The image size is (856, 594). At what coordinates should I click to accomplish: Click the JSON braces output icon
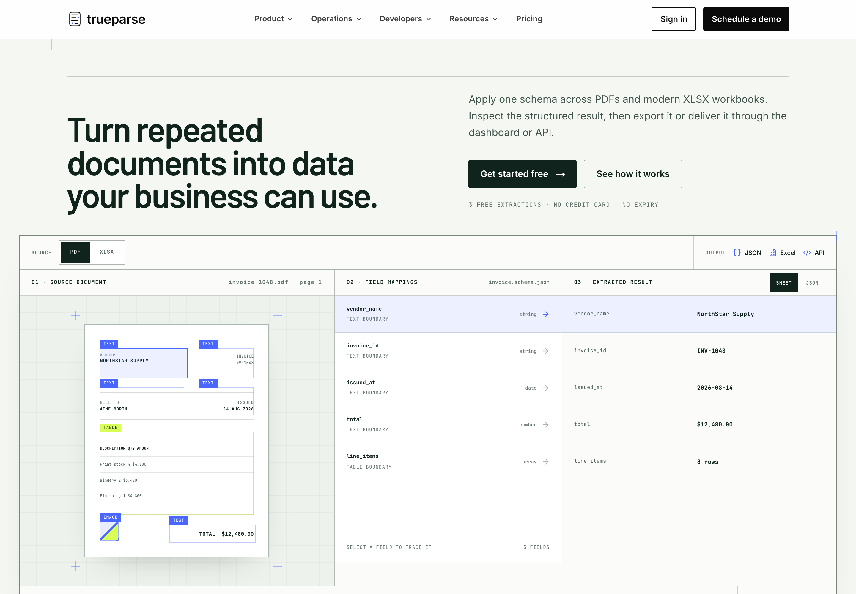(x=737, y=252)
